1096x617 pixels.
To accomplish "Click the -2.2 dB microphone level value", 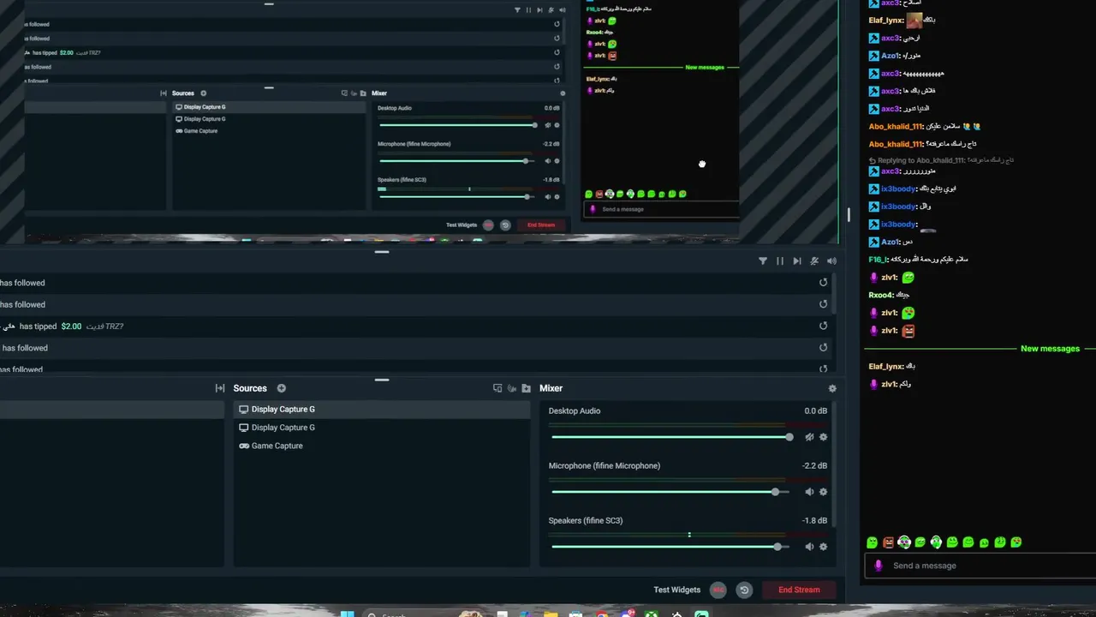I will click(x=813, y=465).
